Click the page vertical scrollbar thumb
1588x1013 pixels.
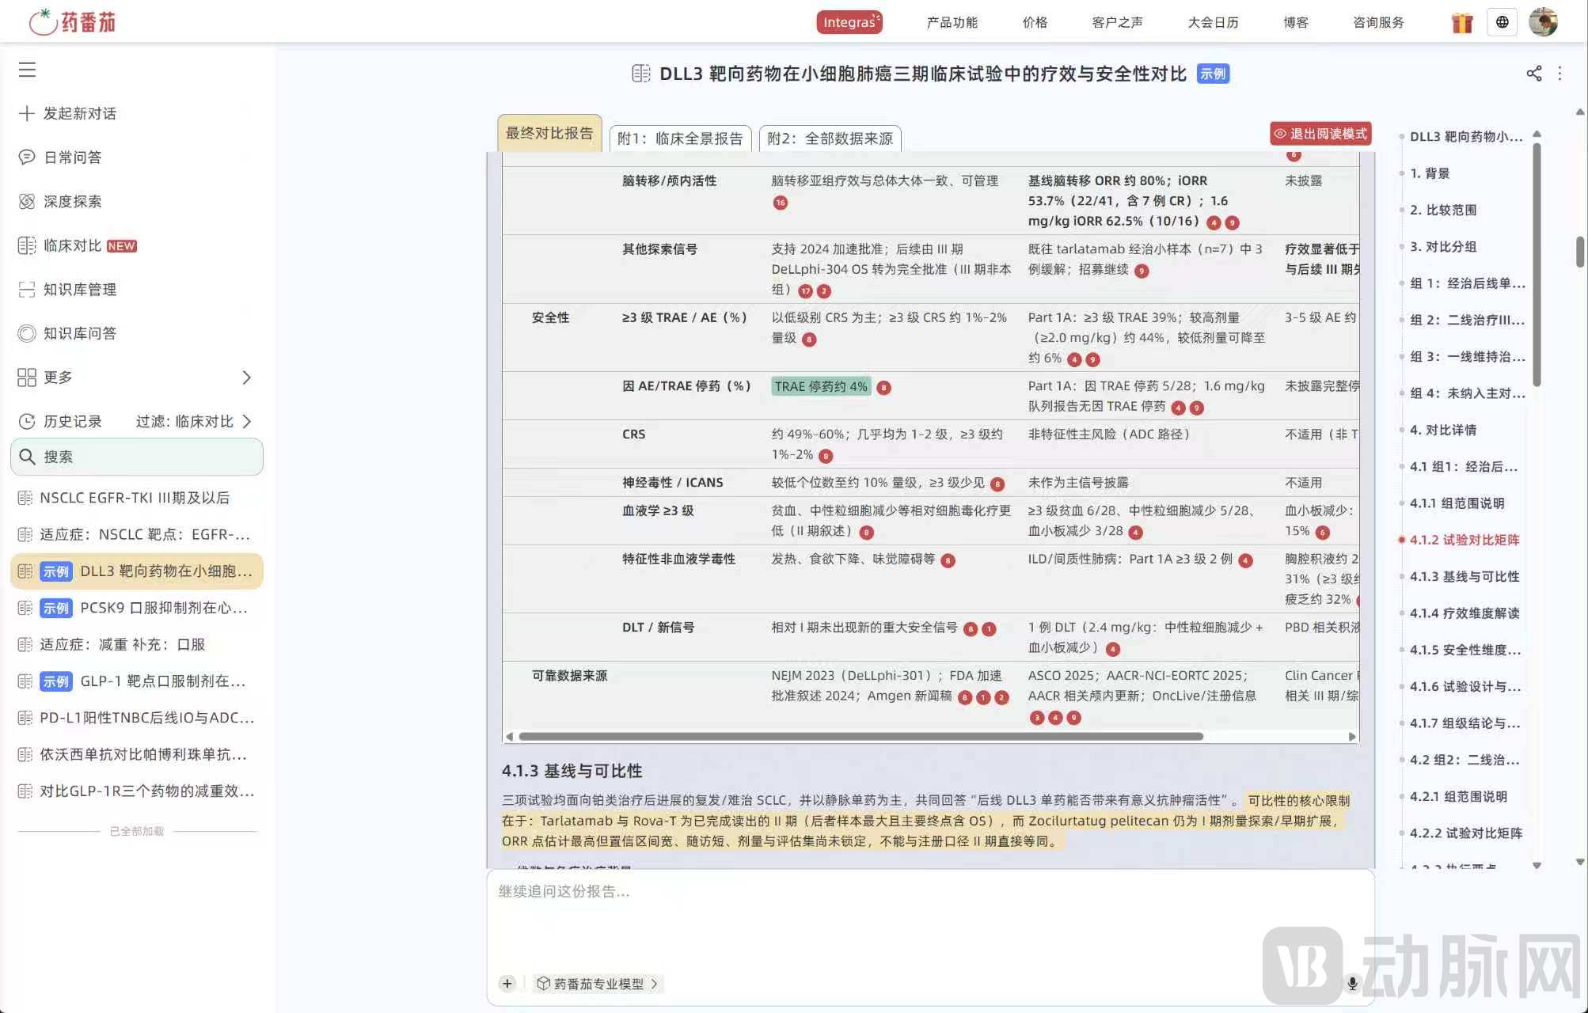coord(1580,252)
